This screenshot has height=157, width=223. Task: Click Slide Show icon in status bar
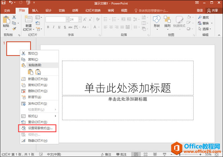pyautogui.click(x=165, y=154)
